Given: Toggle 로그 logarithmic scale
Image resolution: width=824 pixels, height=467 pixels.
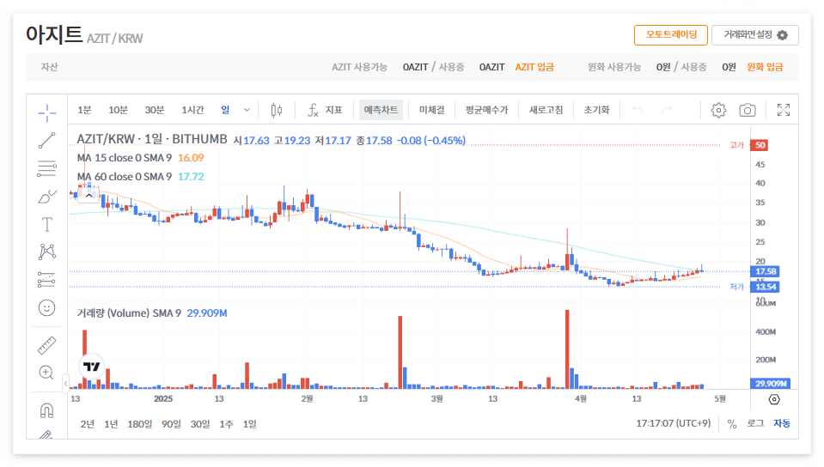Looking at the screenshot, I should click(x=755, y=423).
